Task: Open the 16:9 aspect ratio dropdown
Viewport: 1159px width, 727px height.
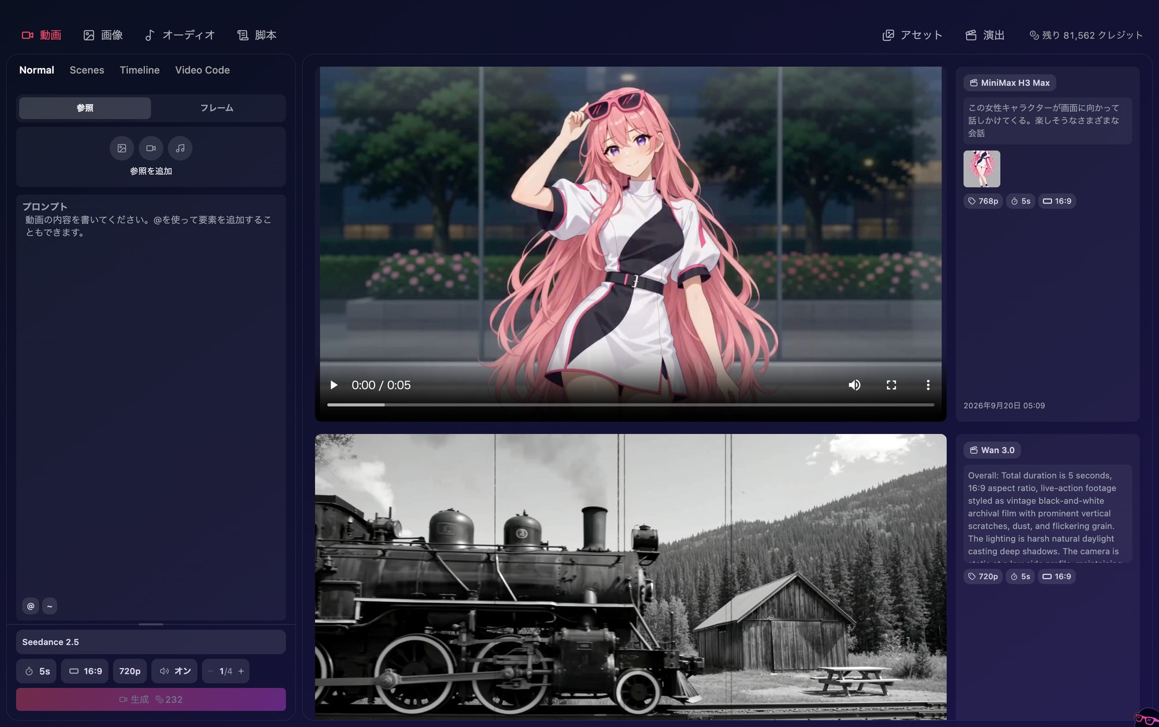Action: [85, 671]
